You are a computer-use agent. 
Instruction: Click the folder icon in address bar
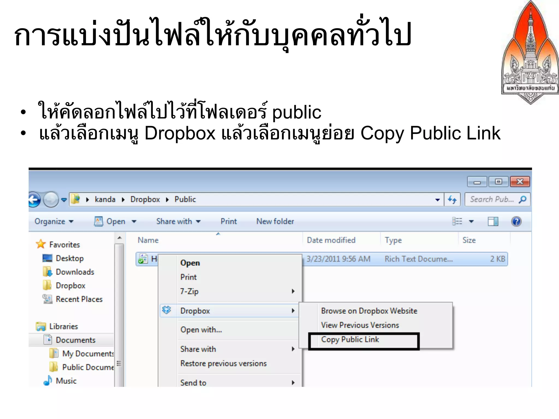[75, 199]
